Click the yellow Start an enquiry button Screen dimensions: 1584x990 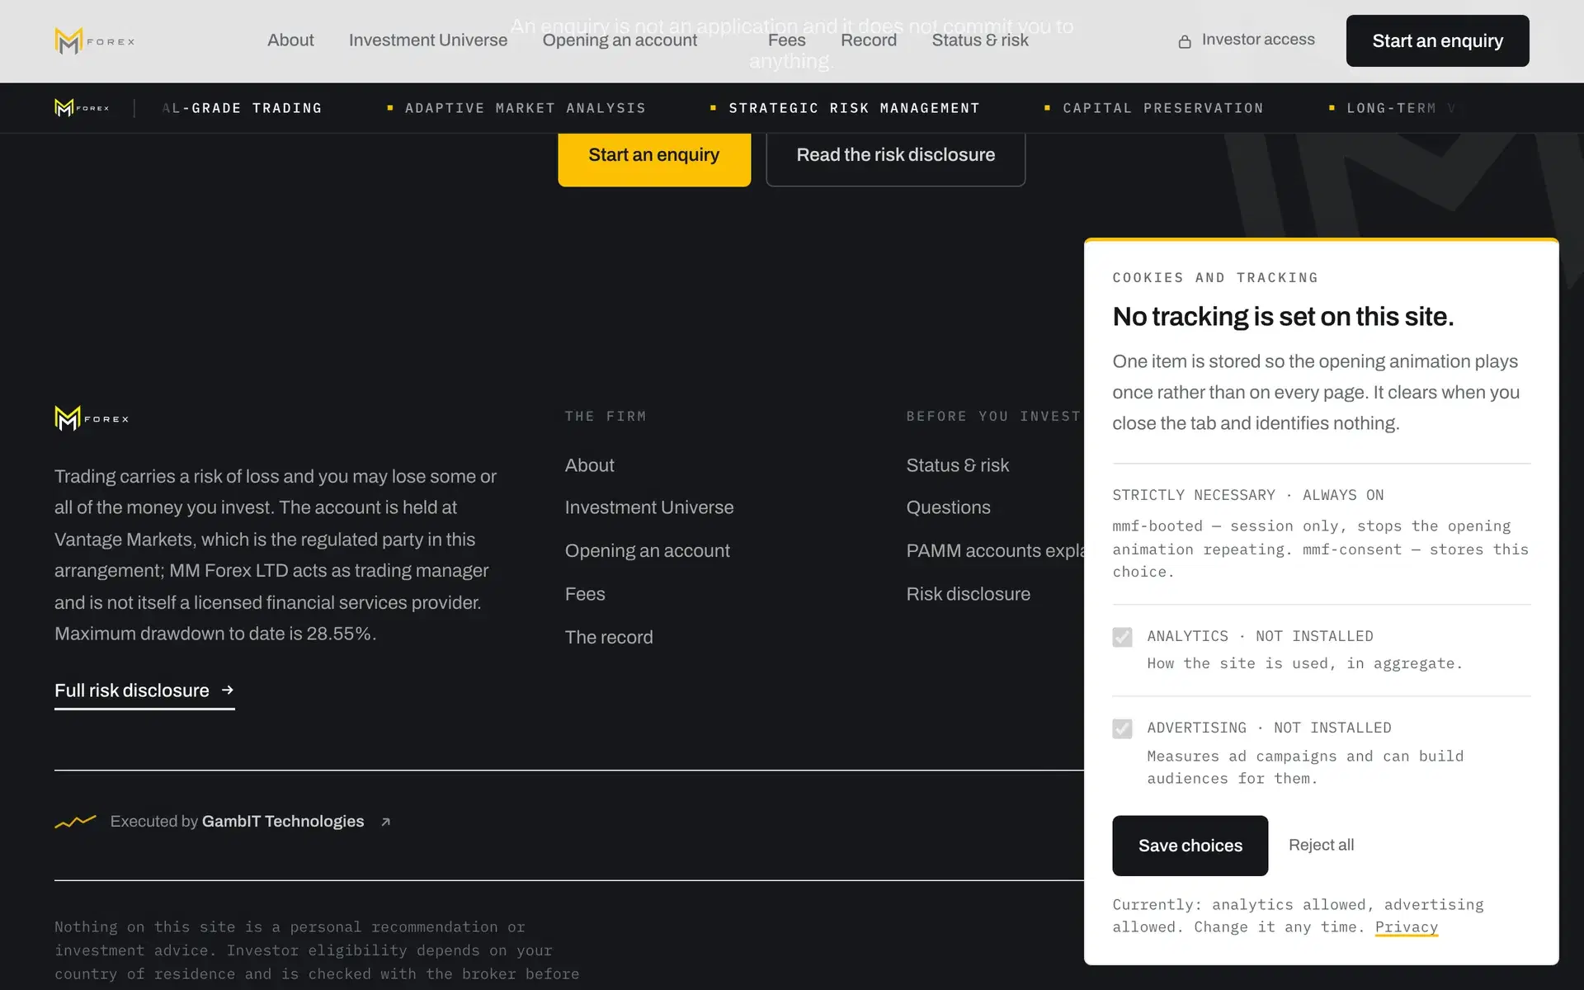point(654,157)
